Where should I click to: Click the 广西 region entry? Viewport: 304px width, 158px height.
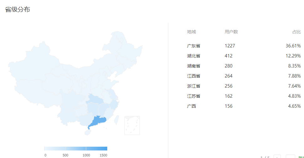coord(191,106)
